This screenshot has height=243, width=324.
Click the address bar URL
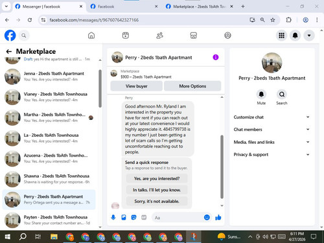coord(94,20)
